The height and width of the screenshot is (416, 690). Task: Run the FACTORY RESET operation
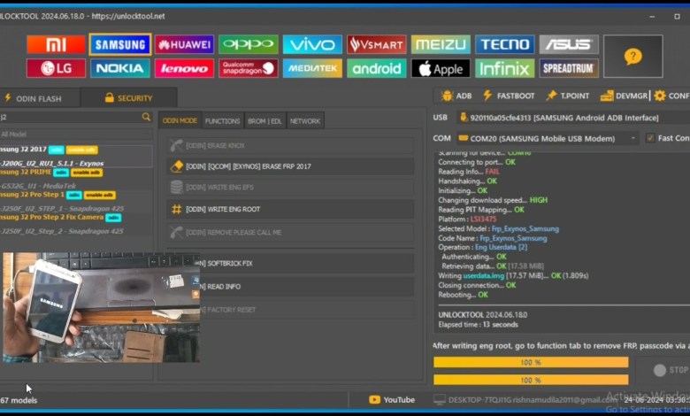(x=307, y=310)
